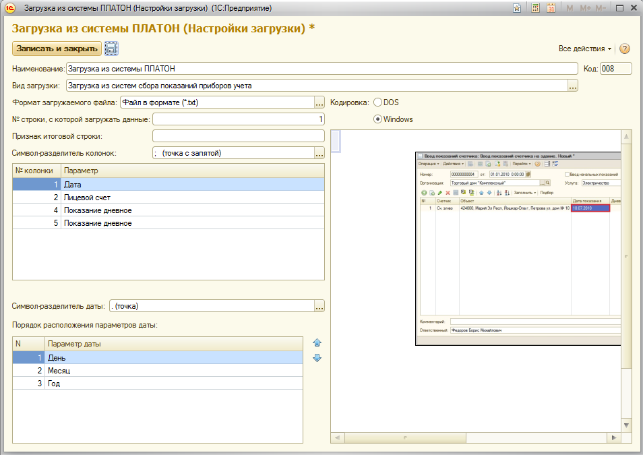Viewport: 643px width, 455px height.
Task: Open the selection button for Символ-разделитель даты
Action: click(319, 306)
